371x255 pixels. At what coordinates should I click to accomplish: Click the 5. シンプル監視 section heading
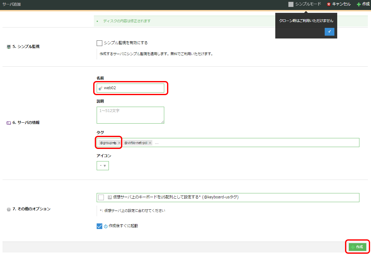point(26,47)
